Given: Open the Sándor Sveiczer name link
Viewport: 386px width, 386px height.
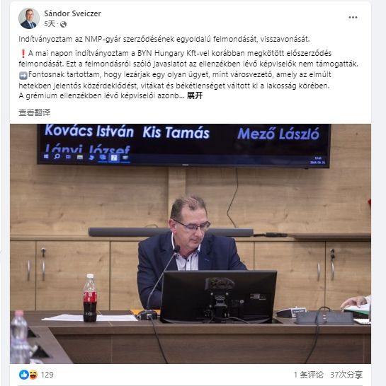Looking at the screenshot, I should tap(72, 13).
